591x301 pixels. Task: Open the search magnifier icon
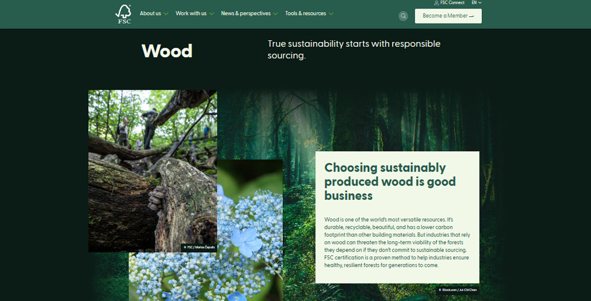[403, 16]
